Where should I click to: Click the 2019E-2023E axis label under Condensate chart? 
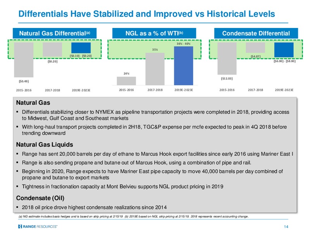284,90
